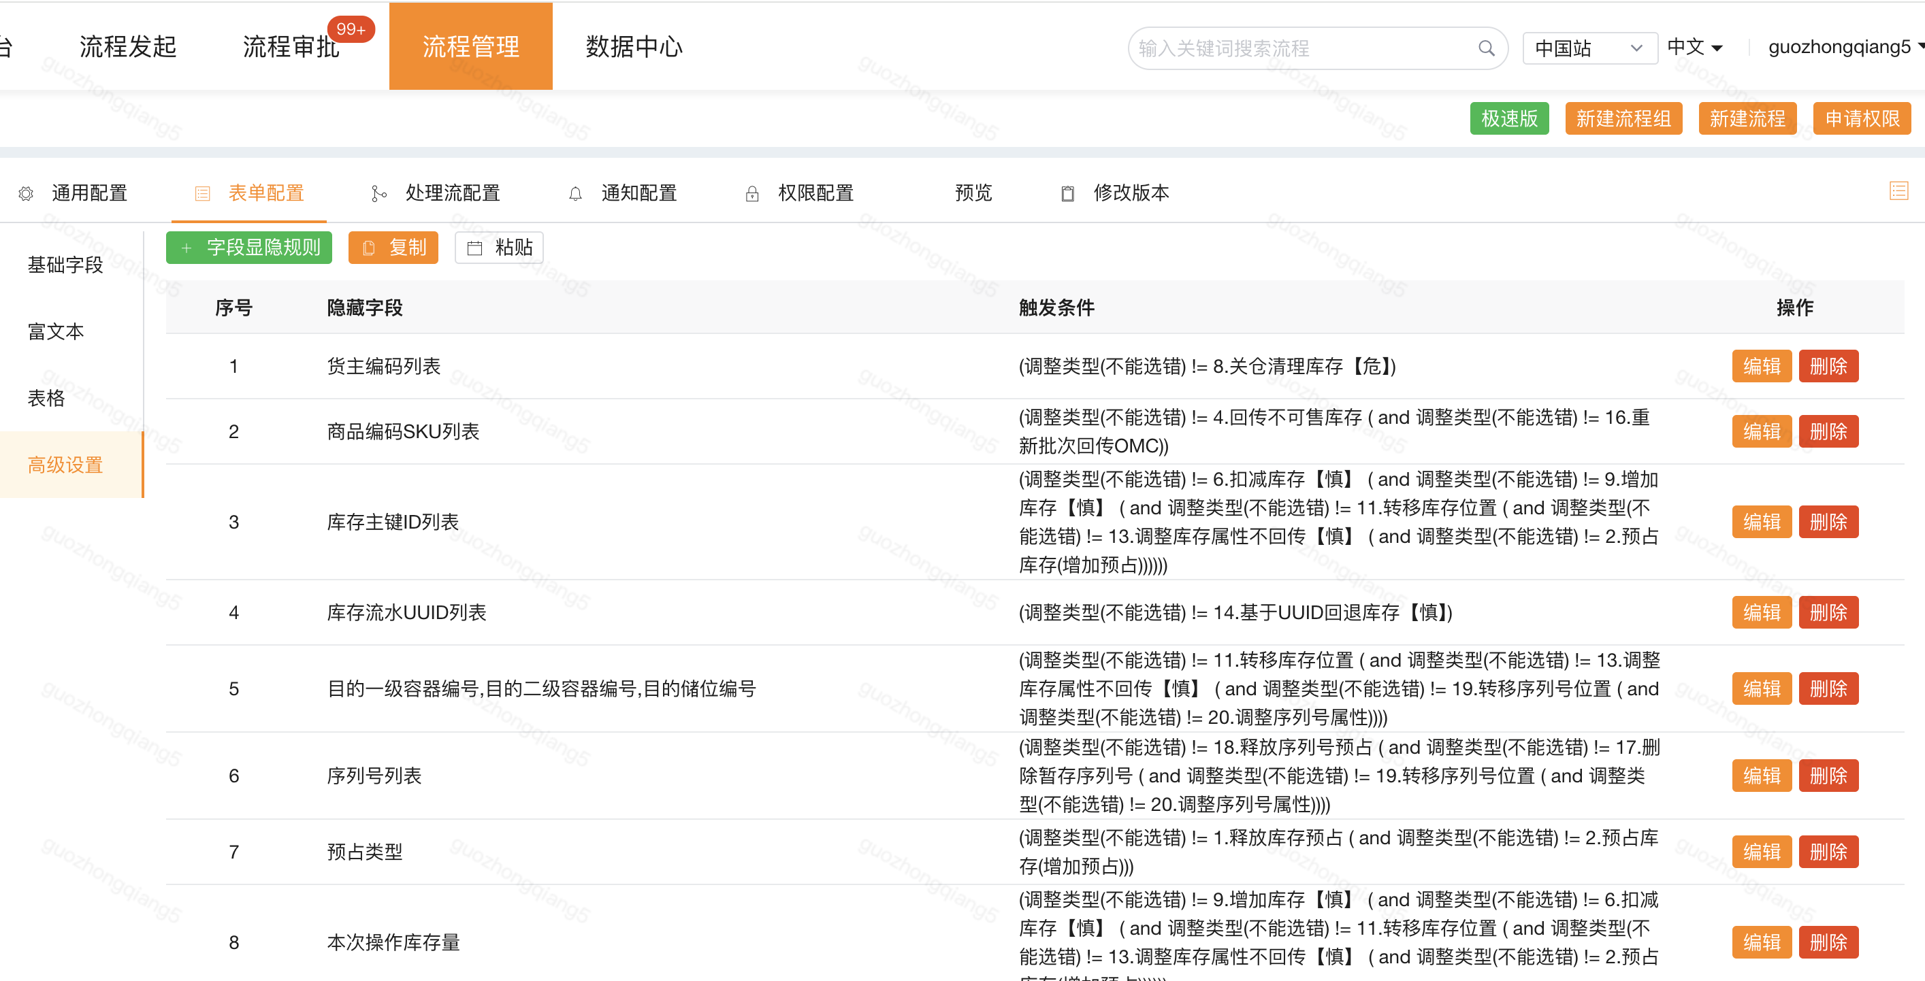
Task: Click the 新建流程 button
Action: (x=1747, y=118)
